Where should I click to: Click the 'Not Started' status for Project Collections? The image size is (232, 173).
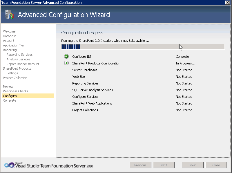(x=184, y=110)
